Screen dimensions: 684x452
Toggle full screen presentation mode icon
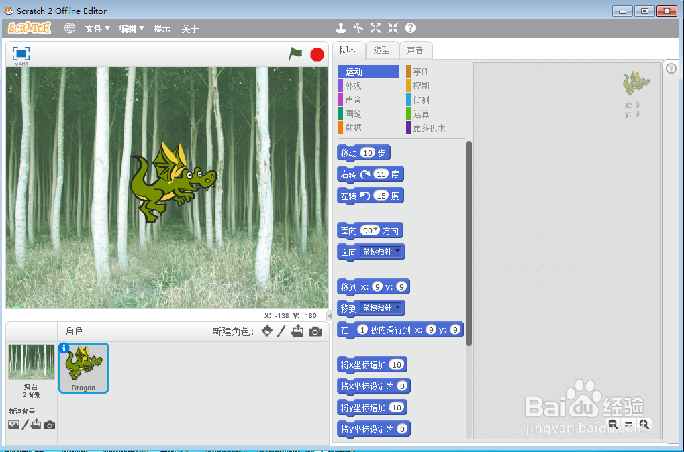pyautogui.click(x=21, y=54)
